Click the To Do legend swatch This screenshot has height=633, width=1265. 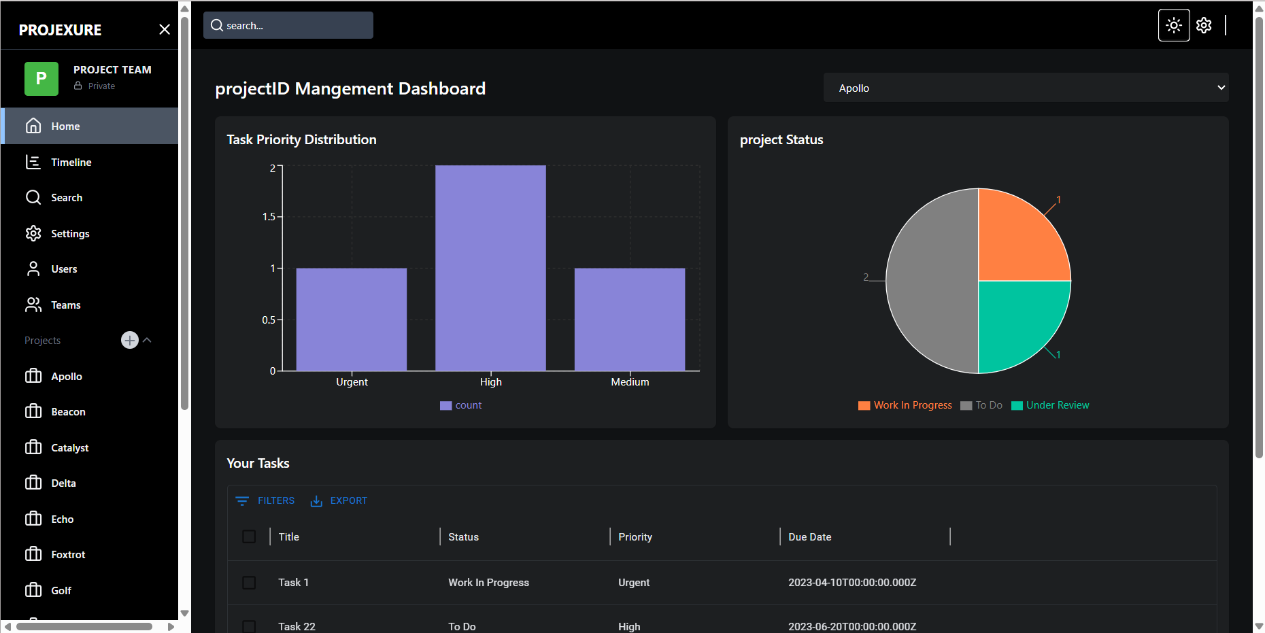[x=966, y=406]
